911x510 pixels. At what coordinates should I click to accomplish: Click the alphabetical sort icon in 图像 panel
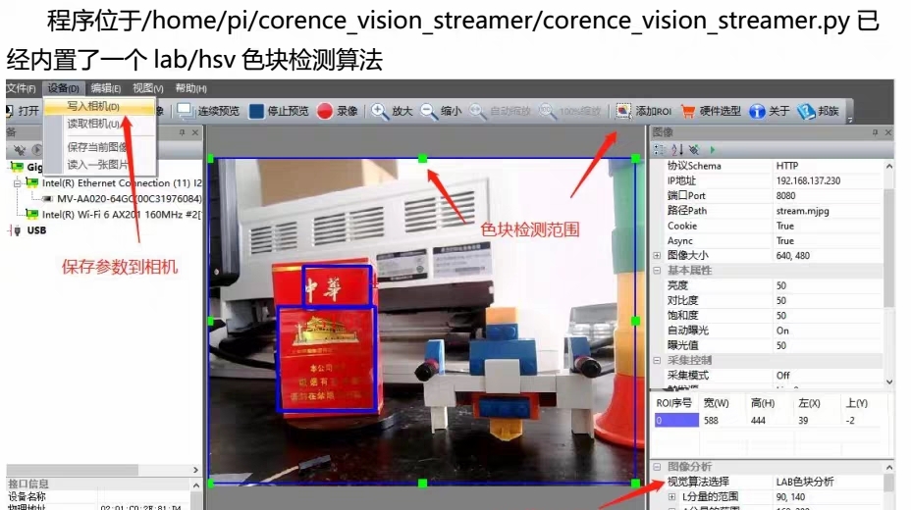(676, 149)
